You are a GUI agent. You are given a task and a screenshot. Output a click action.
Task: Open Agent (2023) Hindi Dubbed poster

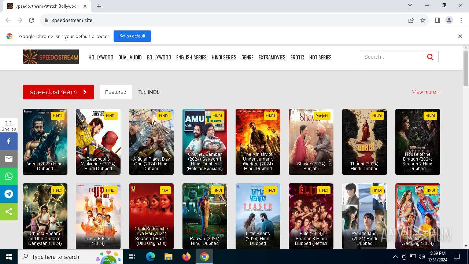click(45, 142)
